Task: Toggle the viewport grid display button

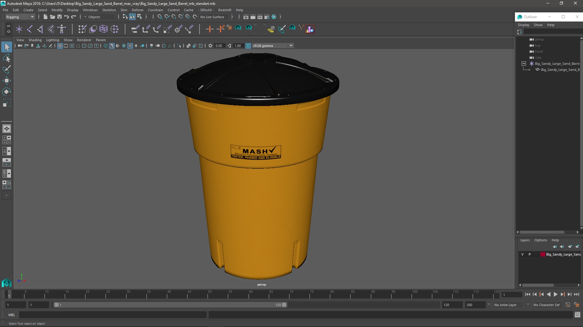Action: (60, 46)
